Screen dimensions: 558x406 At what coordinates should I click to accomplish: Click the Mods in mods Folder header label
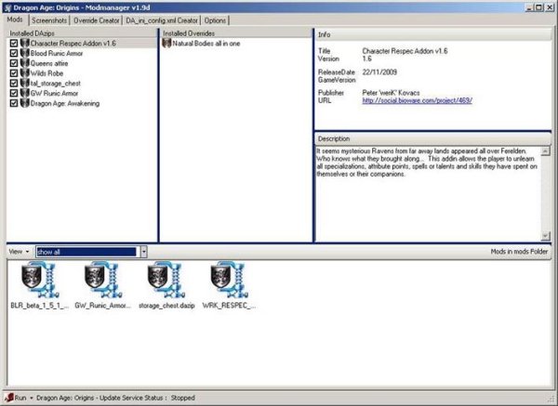coord(519,252)
